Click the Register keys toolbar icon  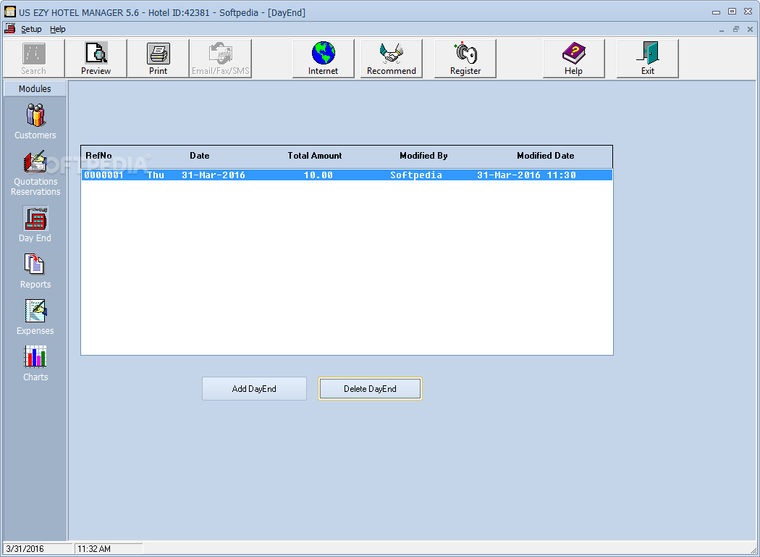pyautogui.click(x=465, y=58)
